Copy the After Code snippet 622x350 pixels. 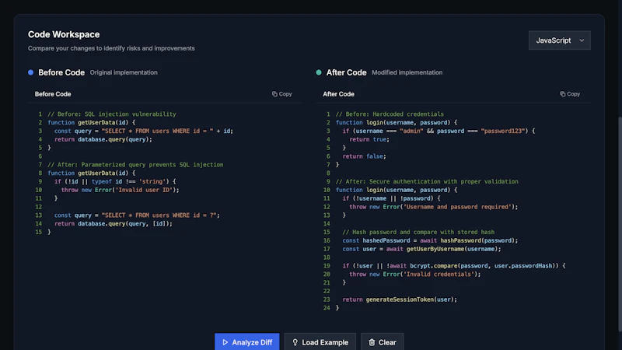[x=570, y=94]
